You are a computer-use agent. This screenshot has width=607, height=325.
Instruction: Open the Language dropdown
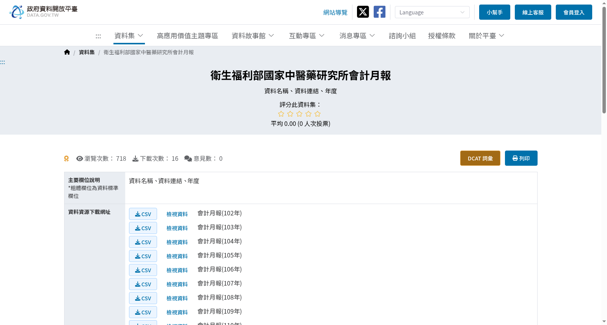point(432,12)
